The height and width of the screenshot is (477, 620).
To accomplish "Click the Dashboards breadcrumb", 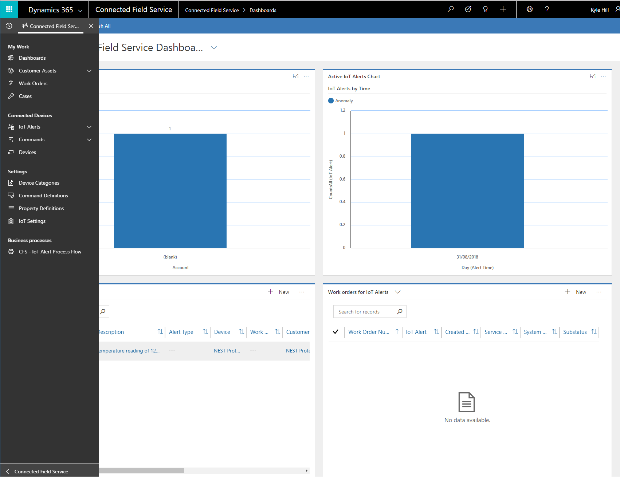I will point(263,10).
